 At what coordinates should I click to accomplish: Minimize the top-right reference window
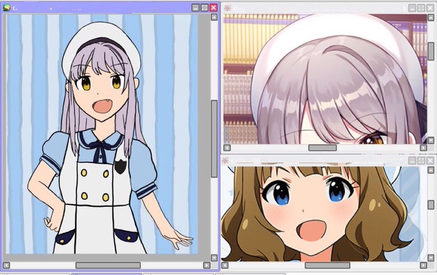tap(412, 8)
